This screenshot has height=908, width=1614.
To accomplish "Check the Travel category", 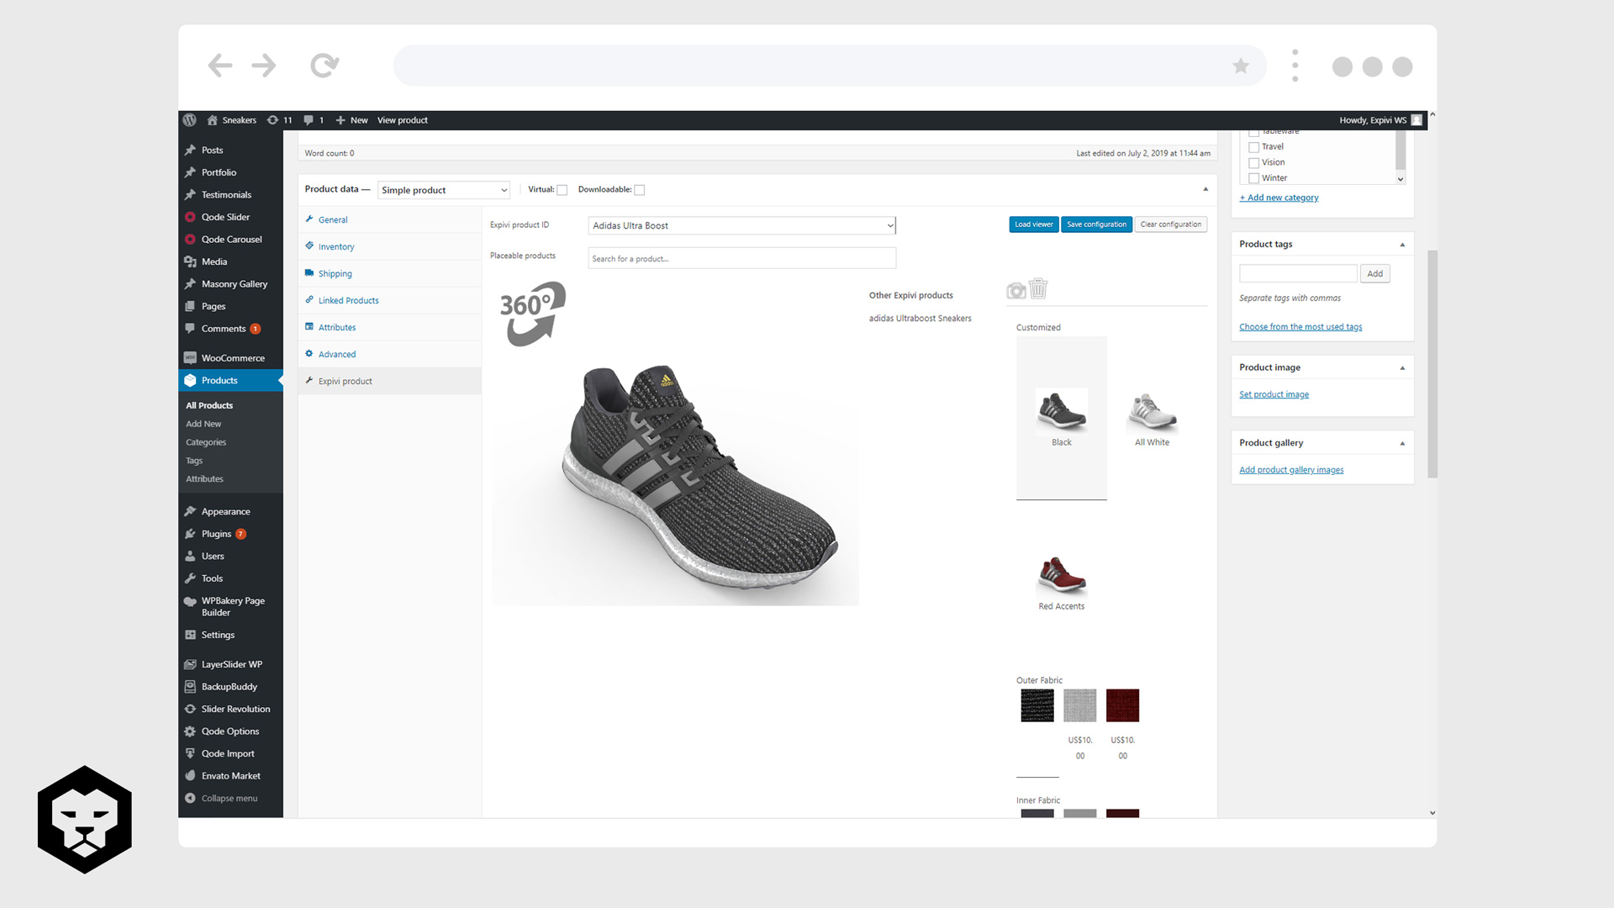I will 1253,147.
